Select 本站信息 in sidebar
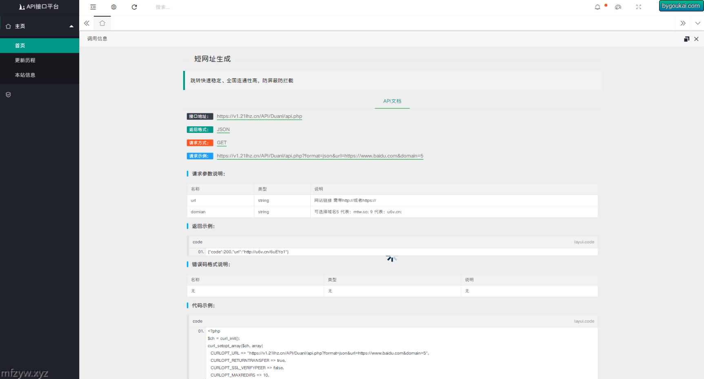The image size is (704, 379). 25,75
